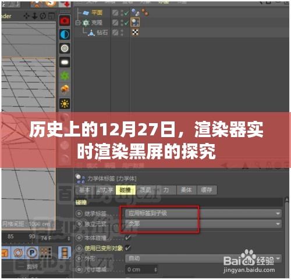This screenshot has width=291, height=280.
Task: Switch to the 质量 tab
Action: click(x=145, y=190)
